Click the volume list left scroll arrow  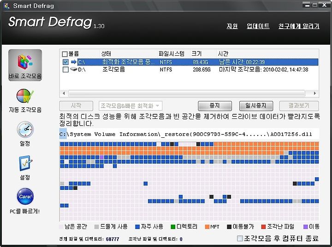pos(64,93)
